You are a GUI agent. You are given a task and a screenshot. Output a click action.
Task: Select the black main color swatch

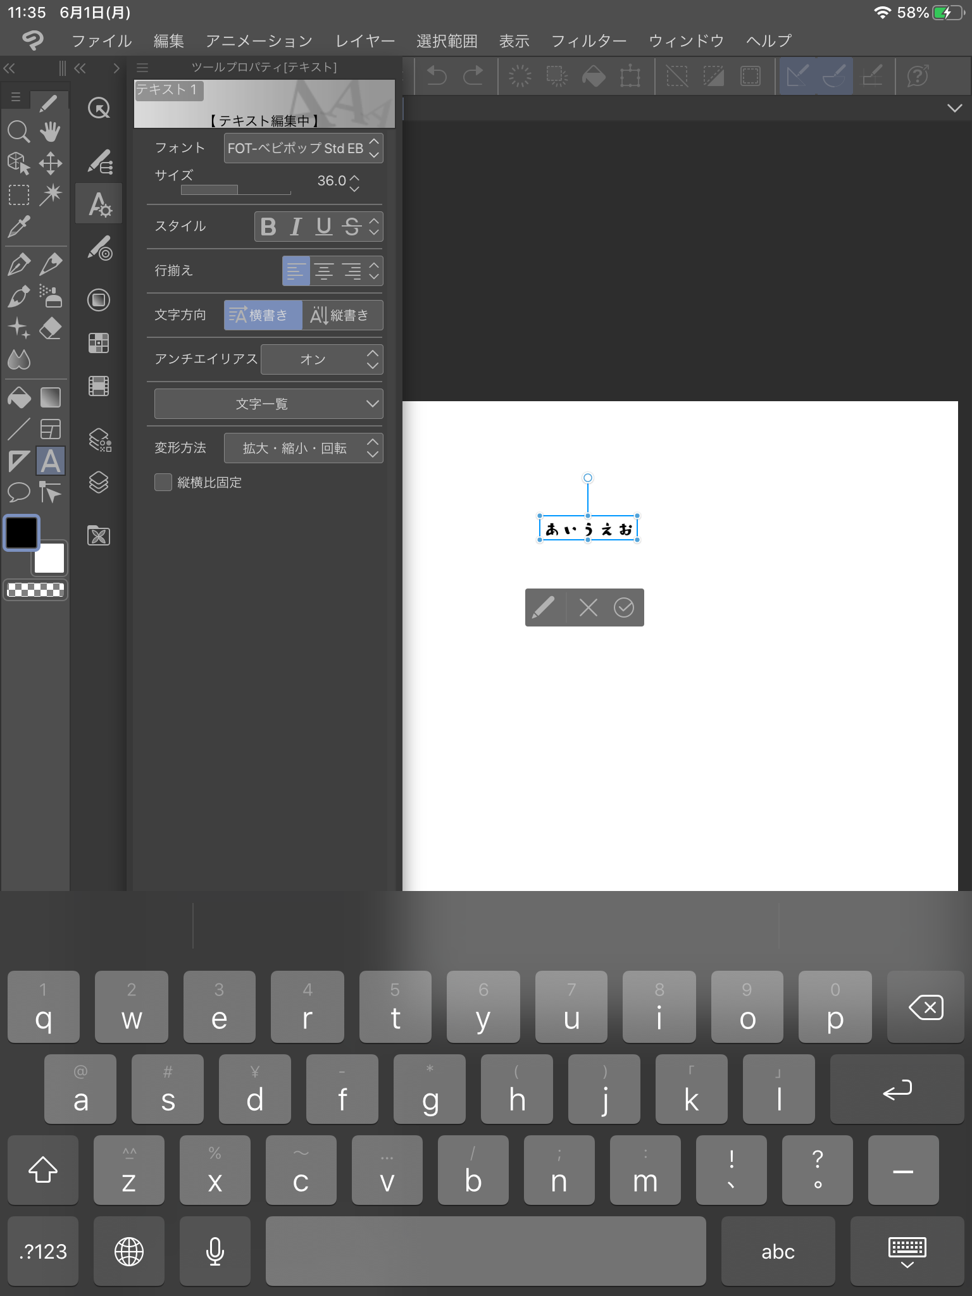(22, 533)
